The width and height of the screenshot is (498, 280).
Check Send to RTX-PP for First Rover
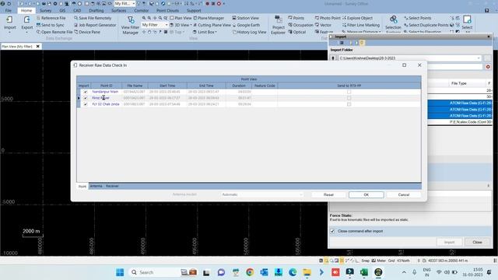tap(349, 98)
